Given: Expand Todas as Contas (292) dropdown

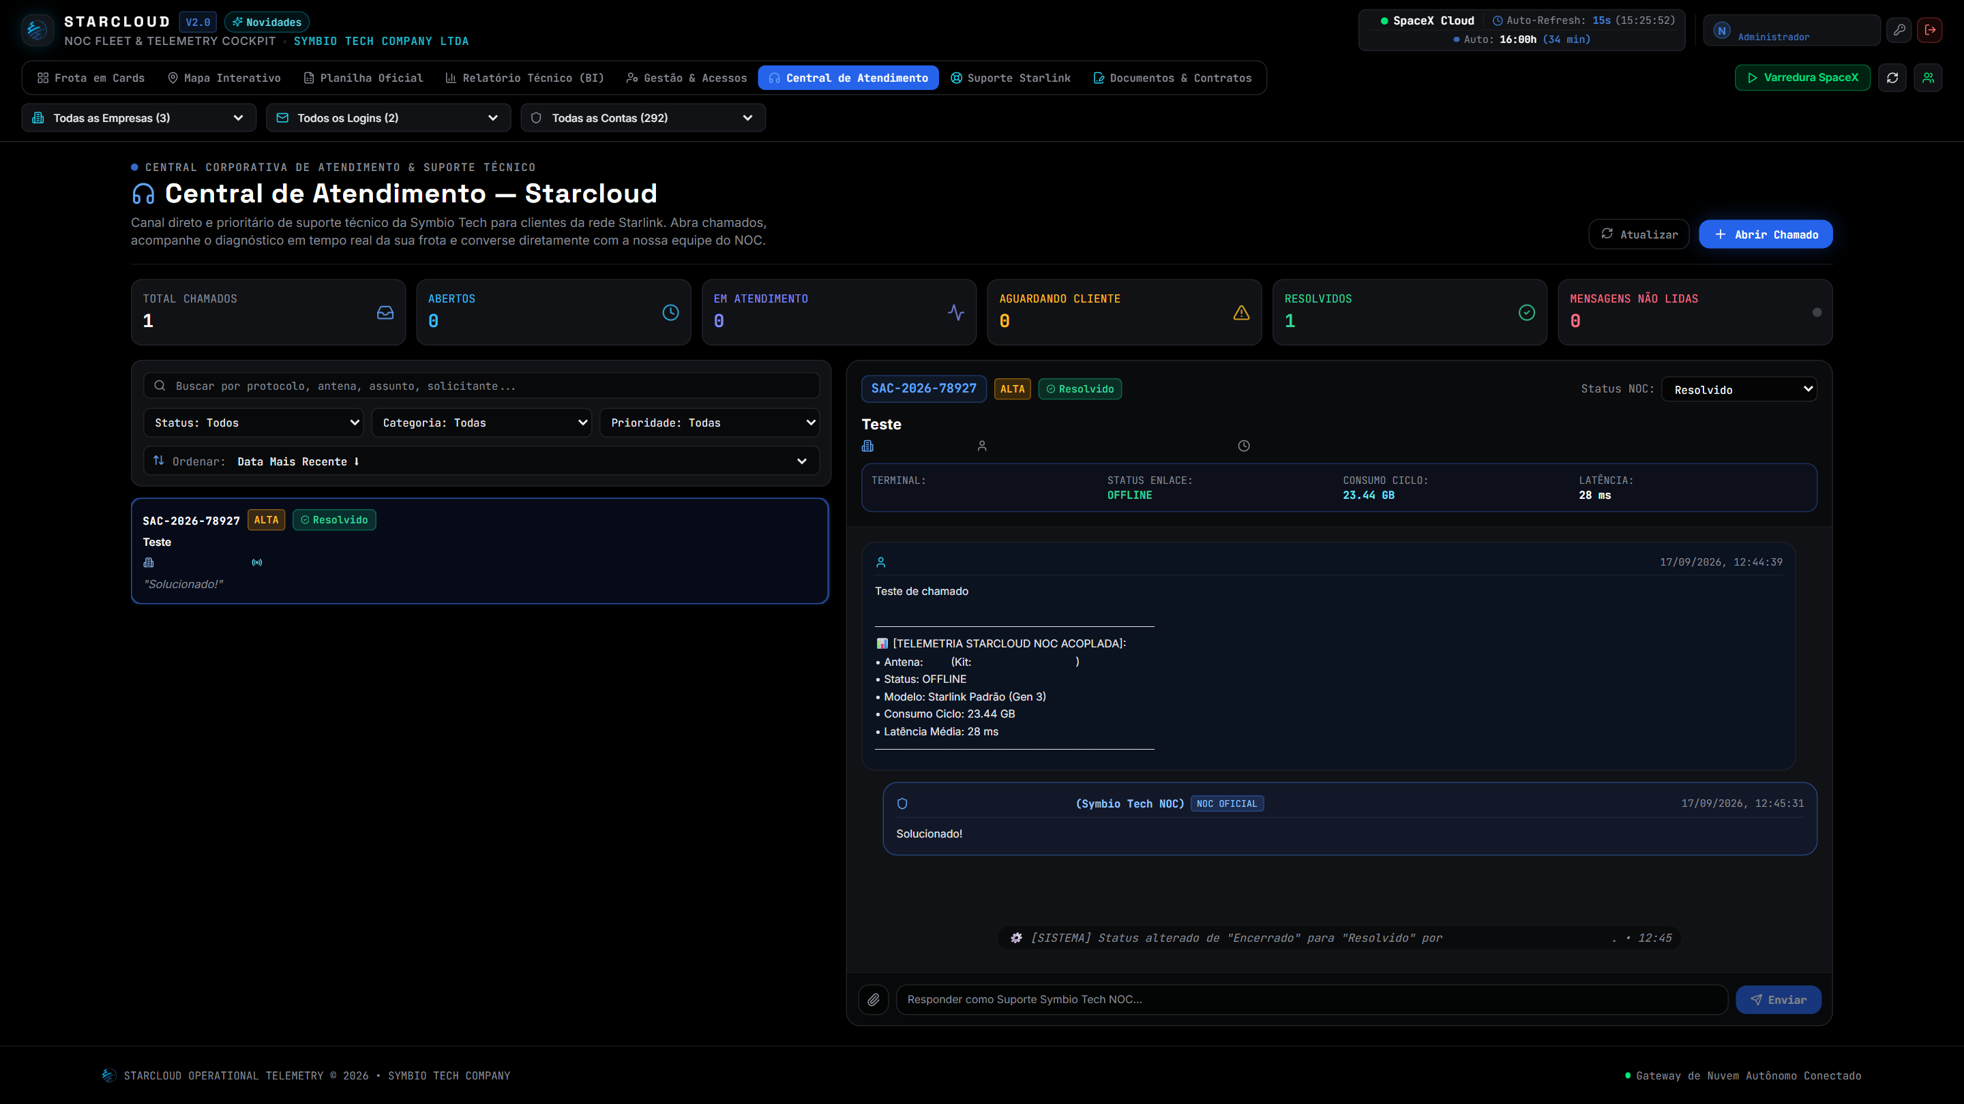Looking at the screenshot, I should pyautogui.click(x=642, y=118).
